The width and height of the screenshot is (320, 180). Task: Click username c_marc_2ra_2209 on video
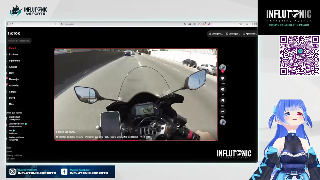pos(65,132)
